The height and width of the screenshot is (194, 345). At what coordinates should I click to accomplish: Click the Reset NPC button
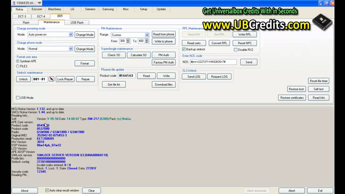click(x=245, y=43)
